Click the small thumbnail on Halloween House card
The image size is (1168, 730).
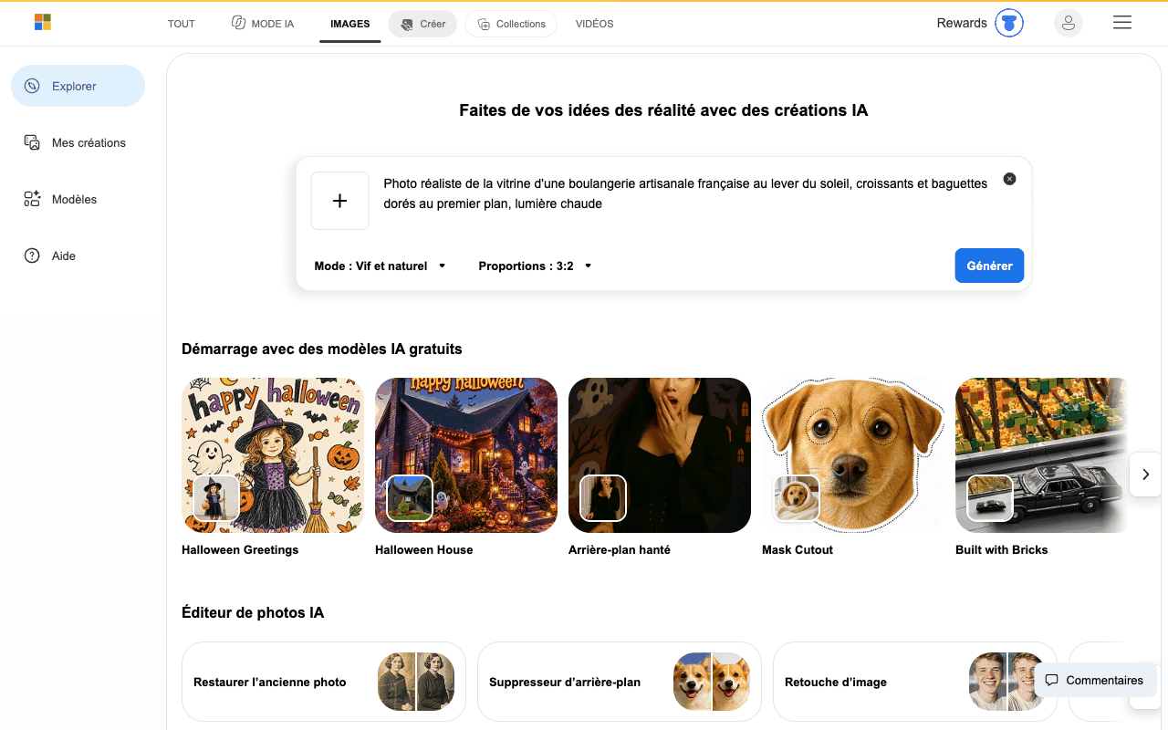pyautogui.click(x=410, y=498)
